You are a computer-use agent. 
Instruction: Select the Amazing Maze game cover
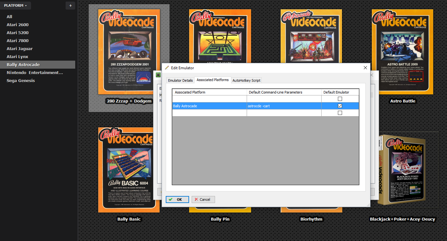pyautogui.click(x=220, y=36)
